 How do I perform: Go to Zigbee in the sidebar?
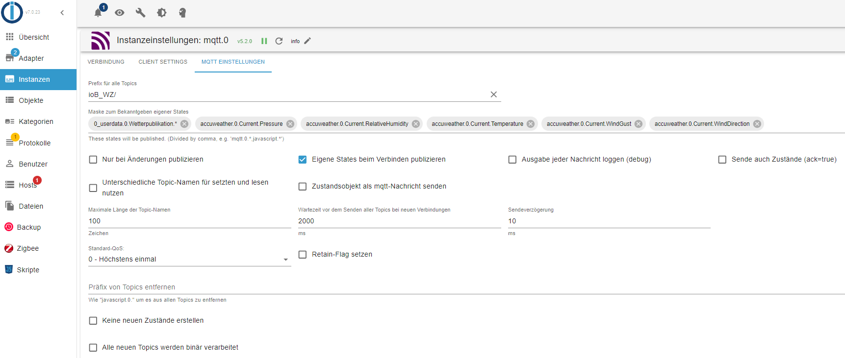coord(27,248)
